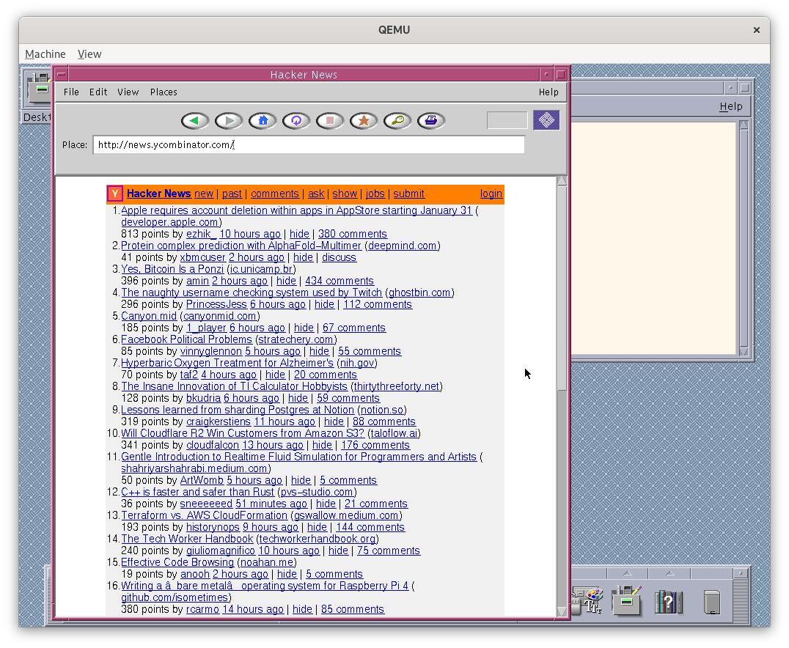Open bookmarks with the star icon
Screen dimensions: 789x648
pos(363,121)
